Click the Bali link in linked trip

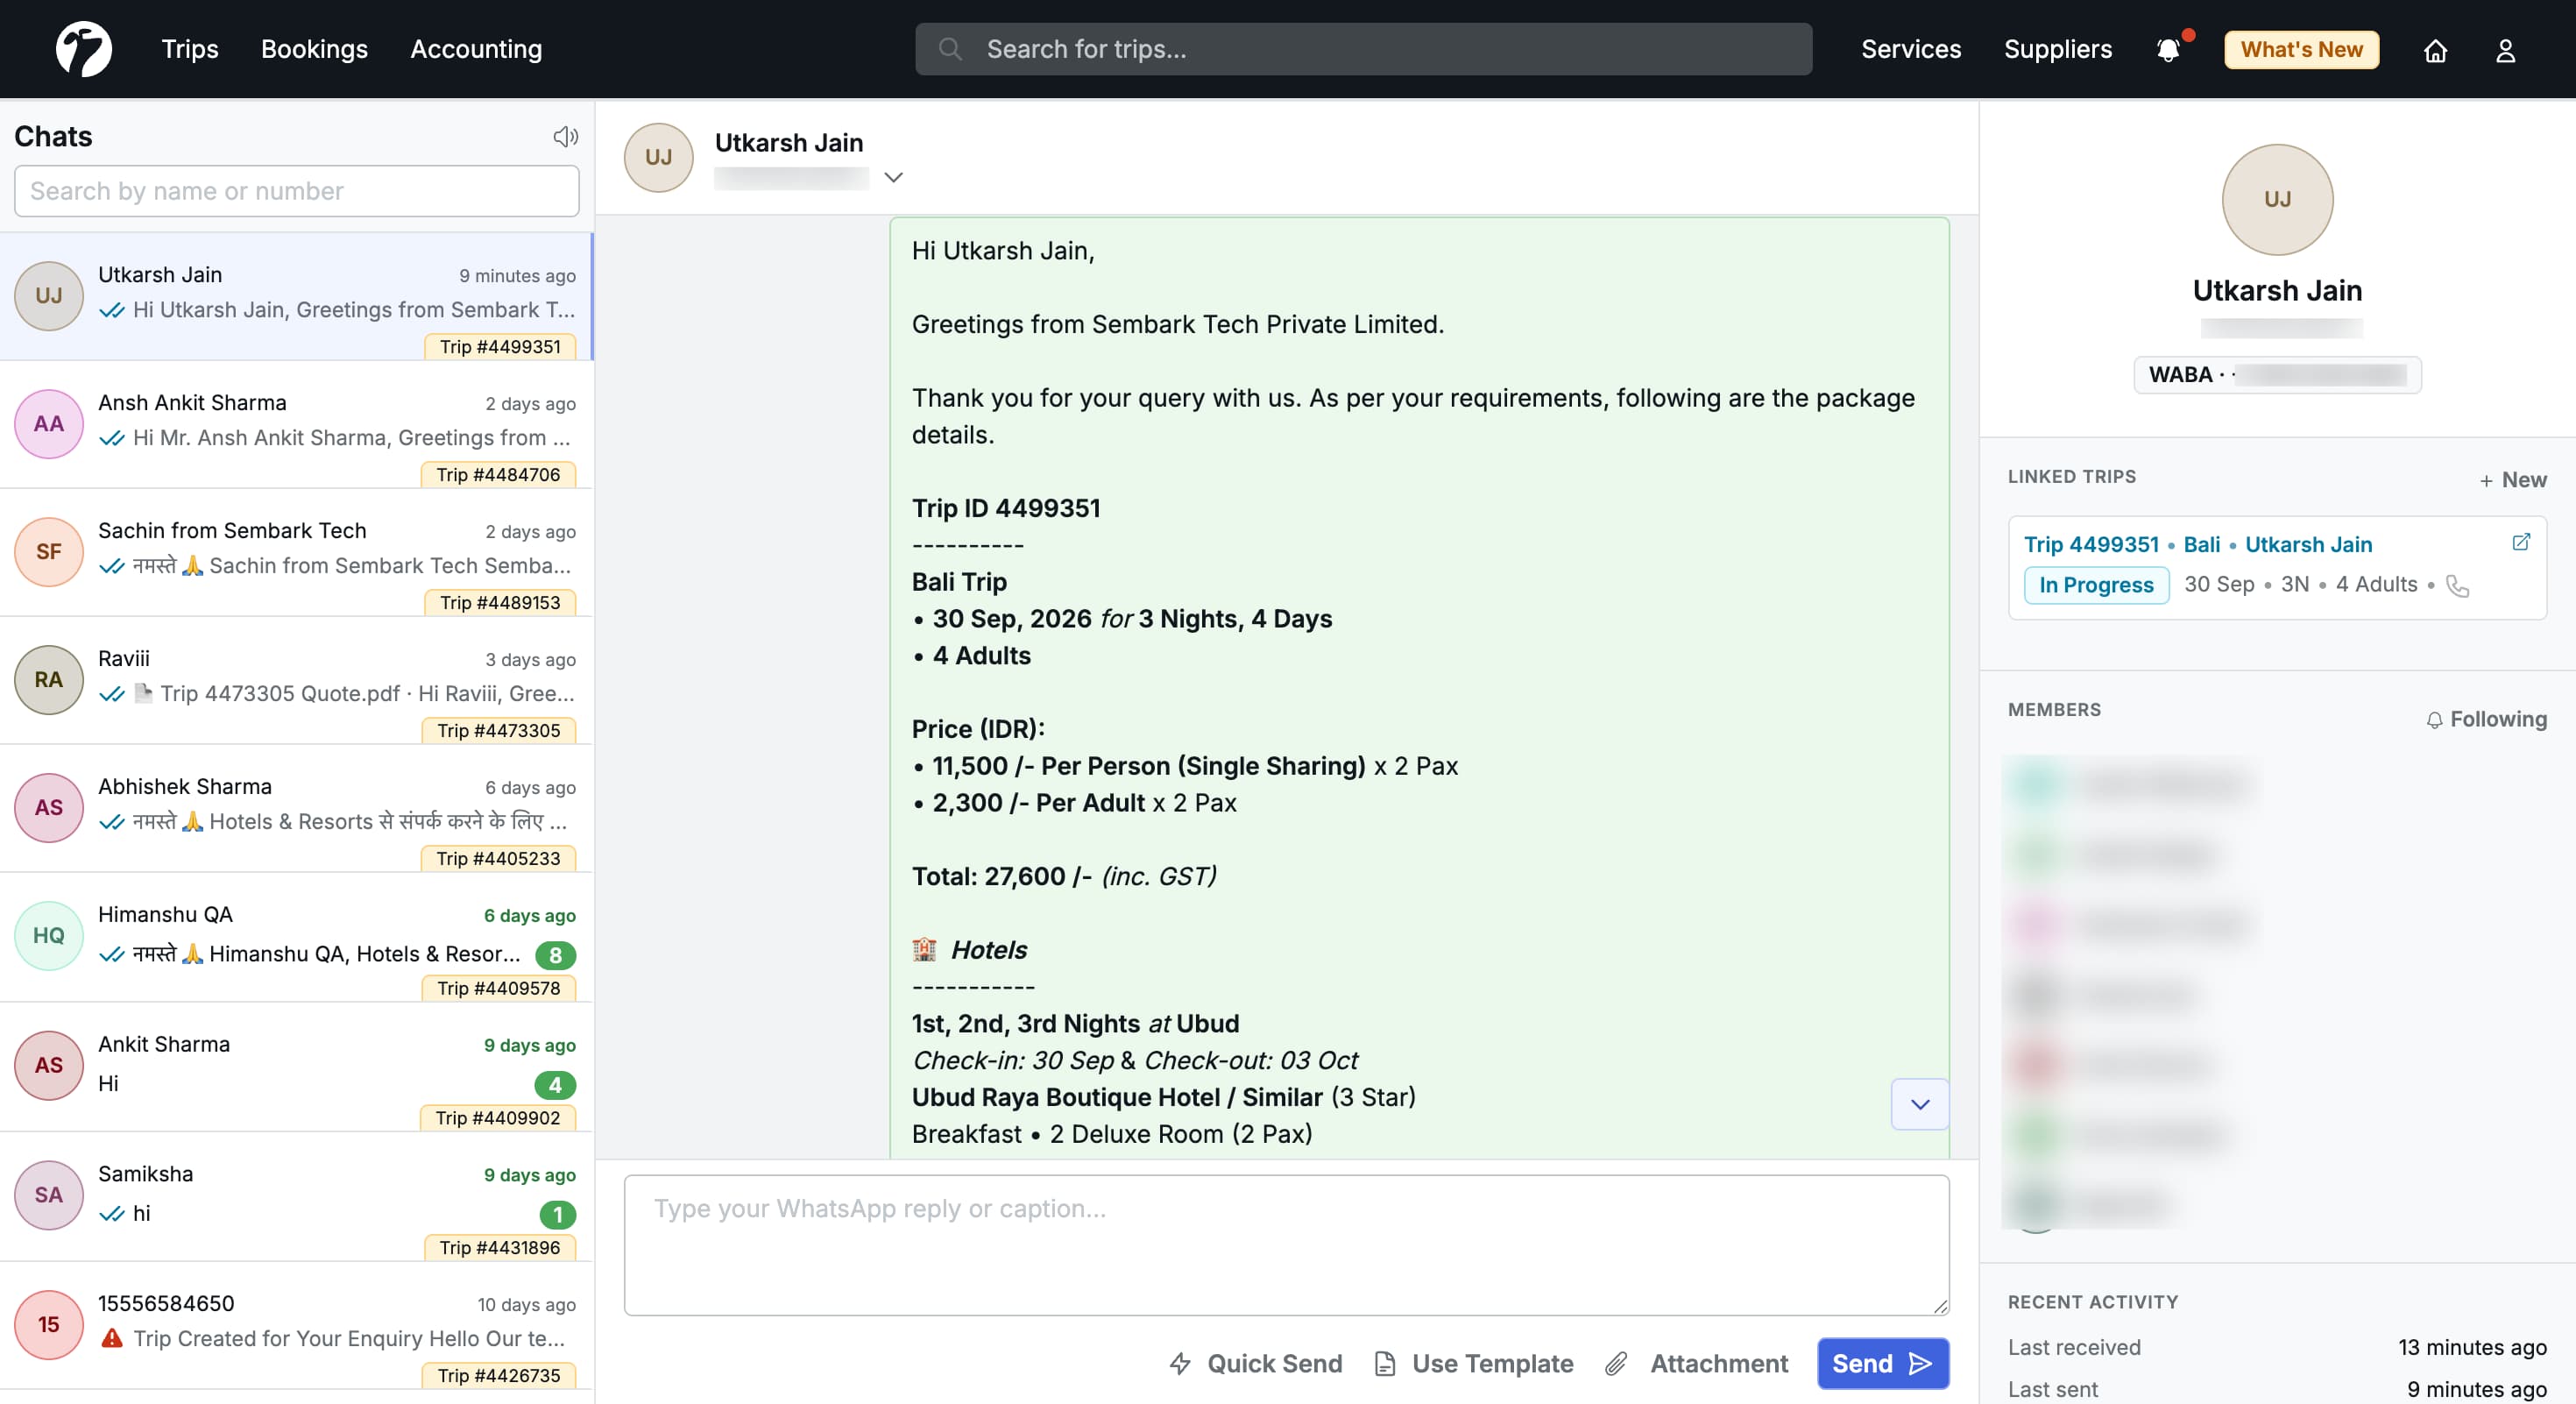(x=2201, y=544)
